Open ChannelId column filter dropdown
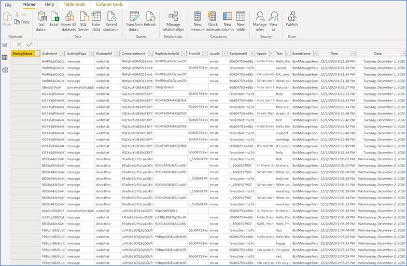 pyautogui.click(x=117, y=53)
